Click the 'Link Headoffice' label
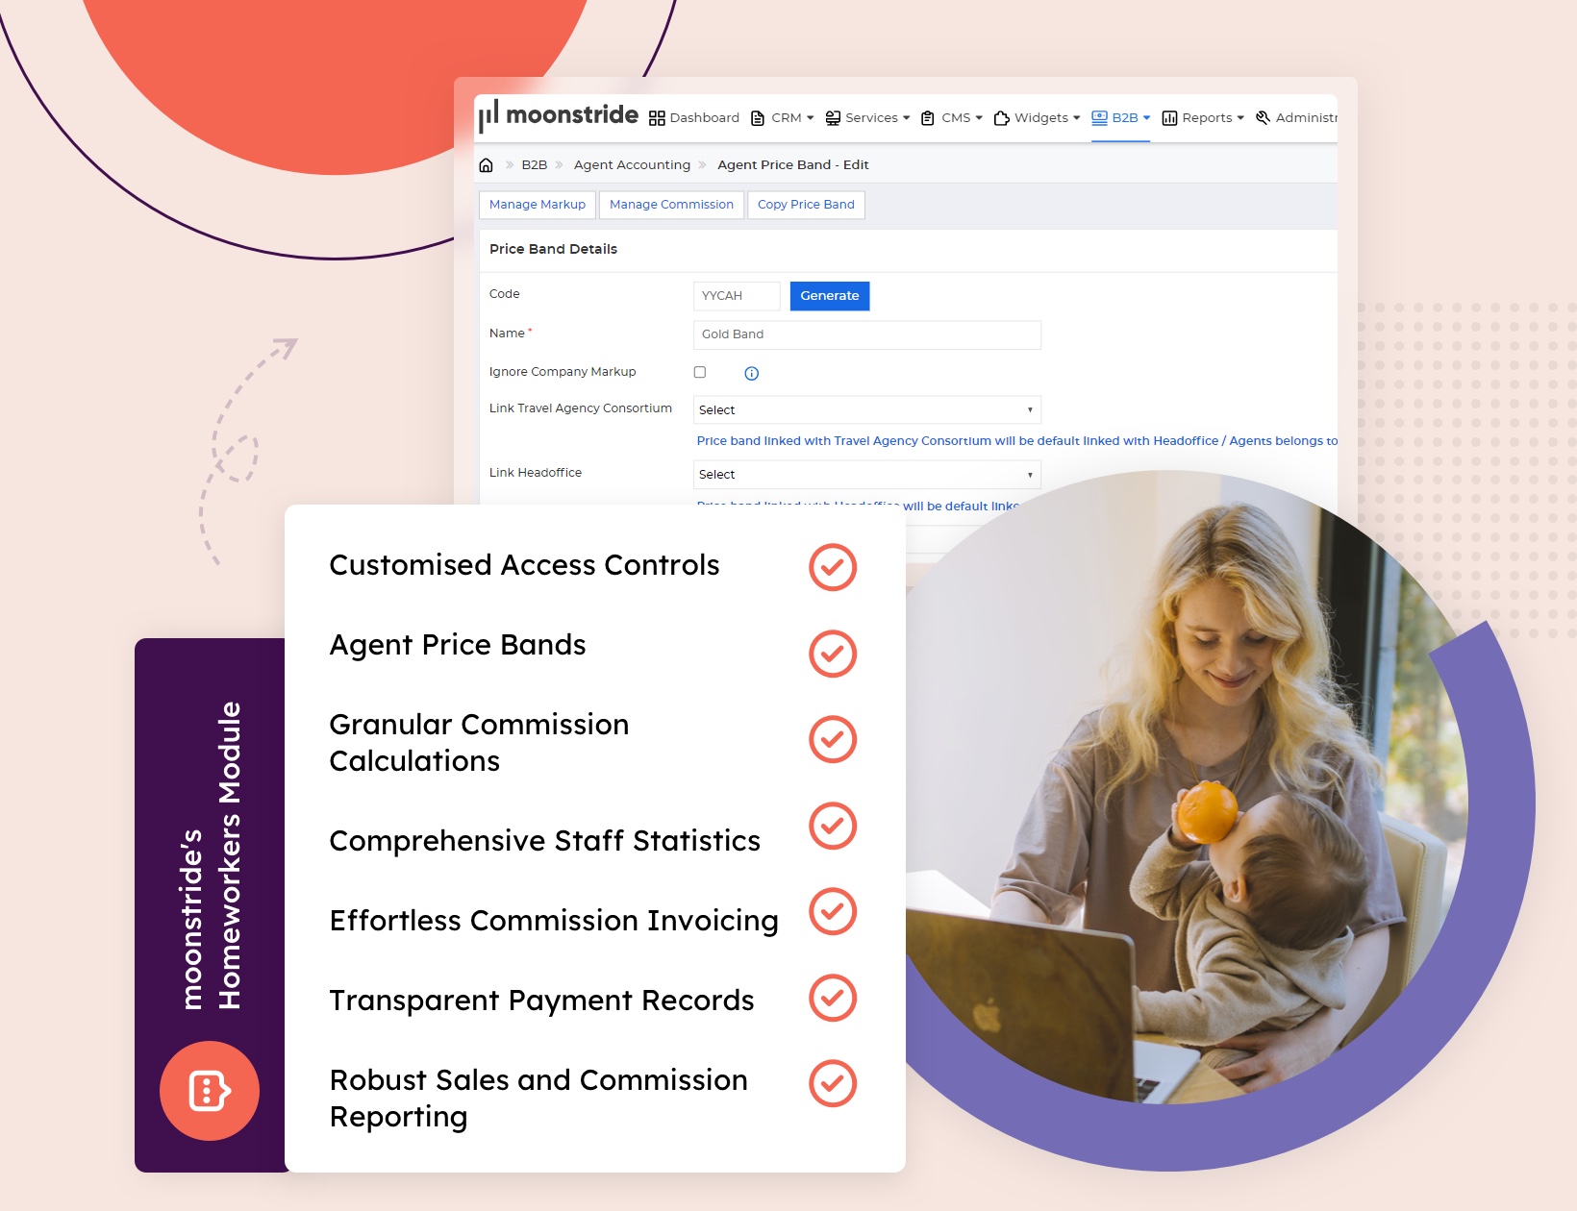1577x1211 pixels. (x=536, y=473)
